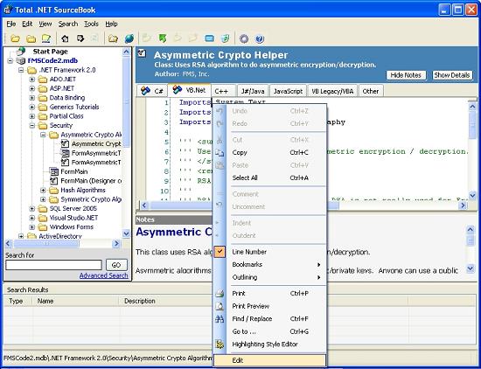
Task: Click the code item icon in the blue header
Action: click(142, 54)
